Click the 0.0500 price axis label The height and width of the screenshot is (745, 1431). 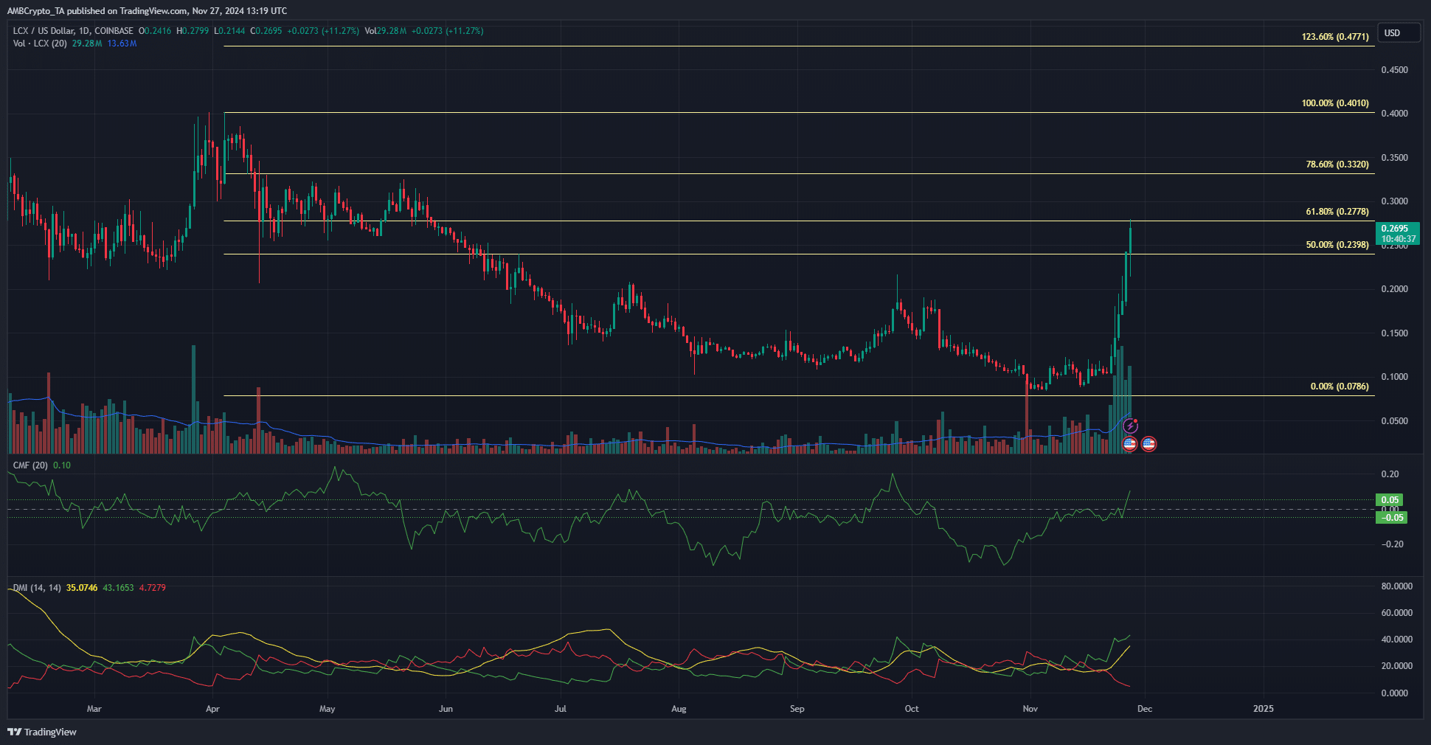(x=1394, y=421)
